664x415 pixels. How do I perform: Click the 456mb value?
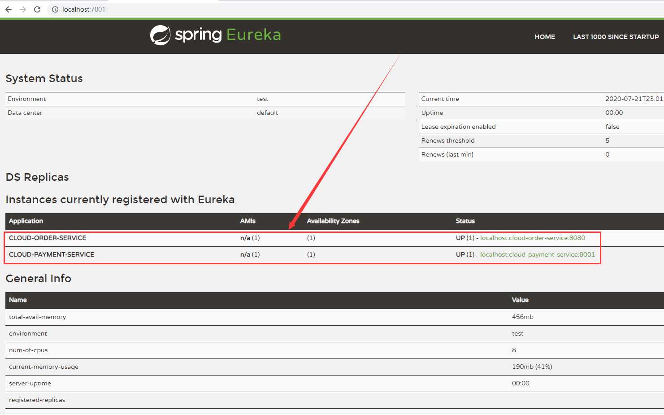(x=523, y=317)
